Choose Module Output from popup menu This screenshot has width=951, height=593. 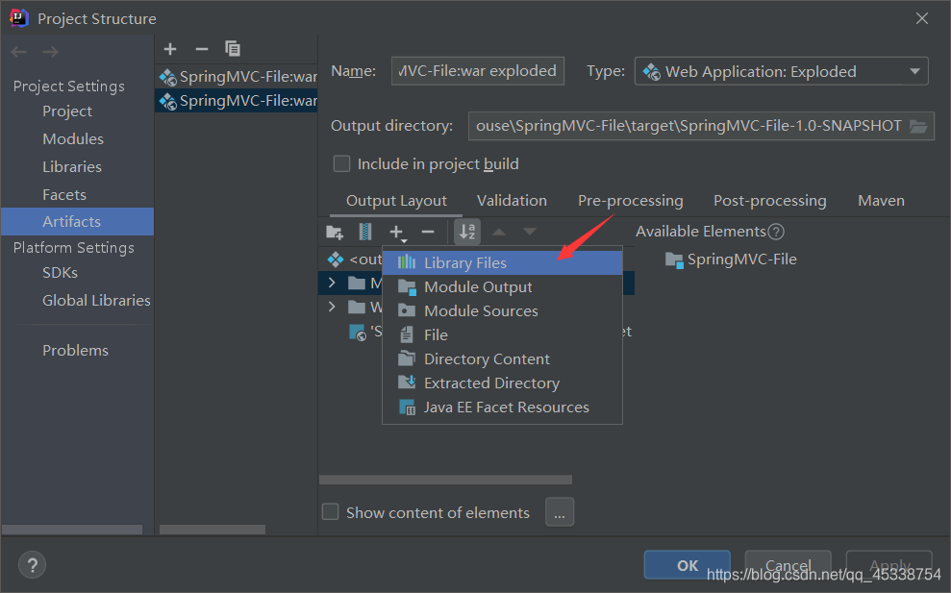pyautogui.click(x=502, y=286)
